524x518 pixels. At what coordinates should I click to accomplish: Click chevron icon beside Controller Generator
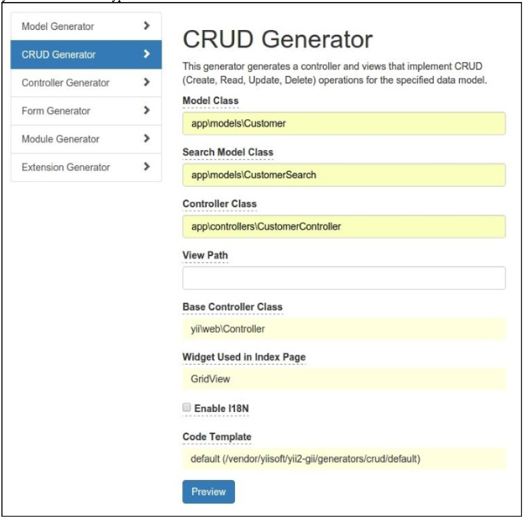(x=146, y=82)
